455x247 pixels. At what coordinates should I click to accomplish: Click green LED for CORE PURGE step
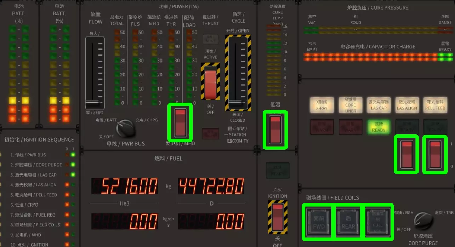point(73,165)
